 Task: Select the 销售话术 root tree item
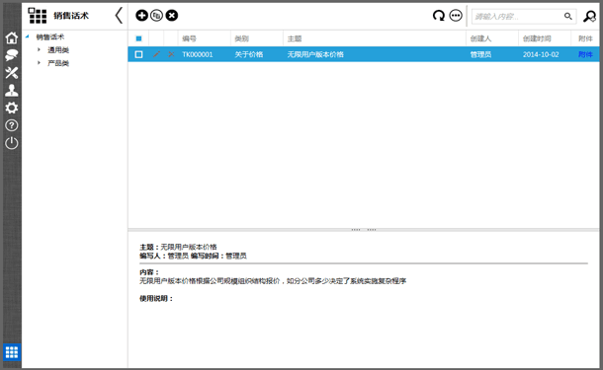point(50,37)
